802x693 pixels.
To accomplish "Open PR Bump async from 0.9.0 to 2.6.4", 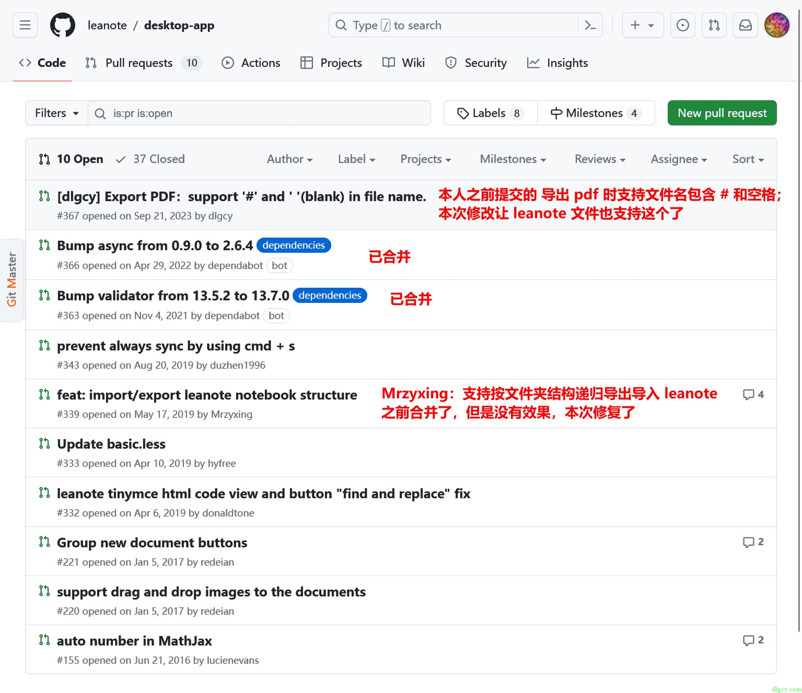I will point(155,245).
